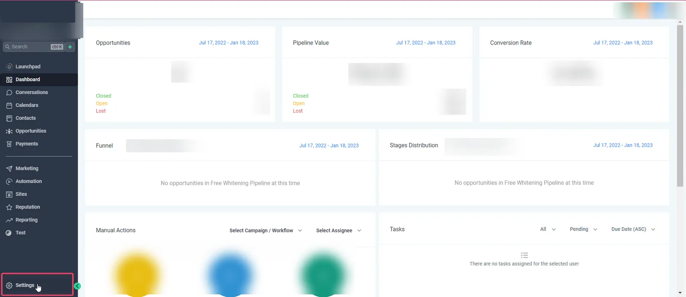Change the Conversion Rate date range

pos(623,43)
